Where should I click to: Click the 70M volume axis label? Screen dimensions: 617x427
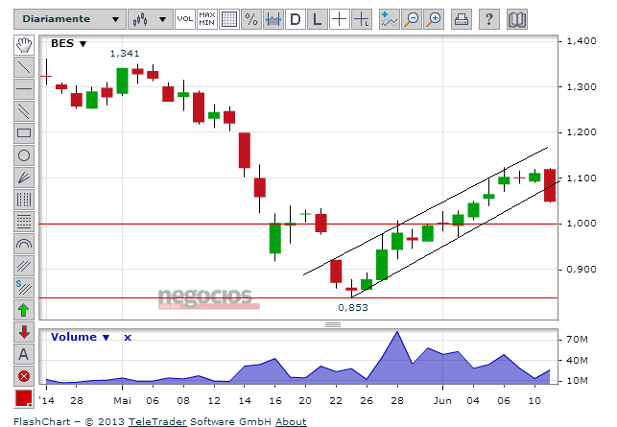(x=578, y=340)
